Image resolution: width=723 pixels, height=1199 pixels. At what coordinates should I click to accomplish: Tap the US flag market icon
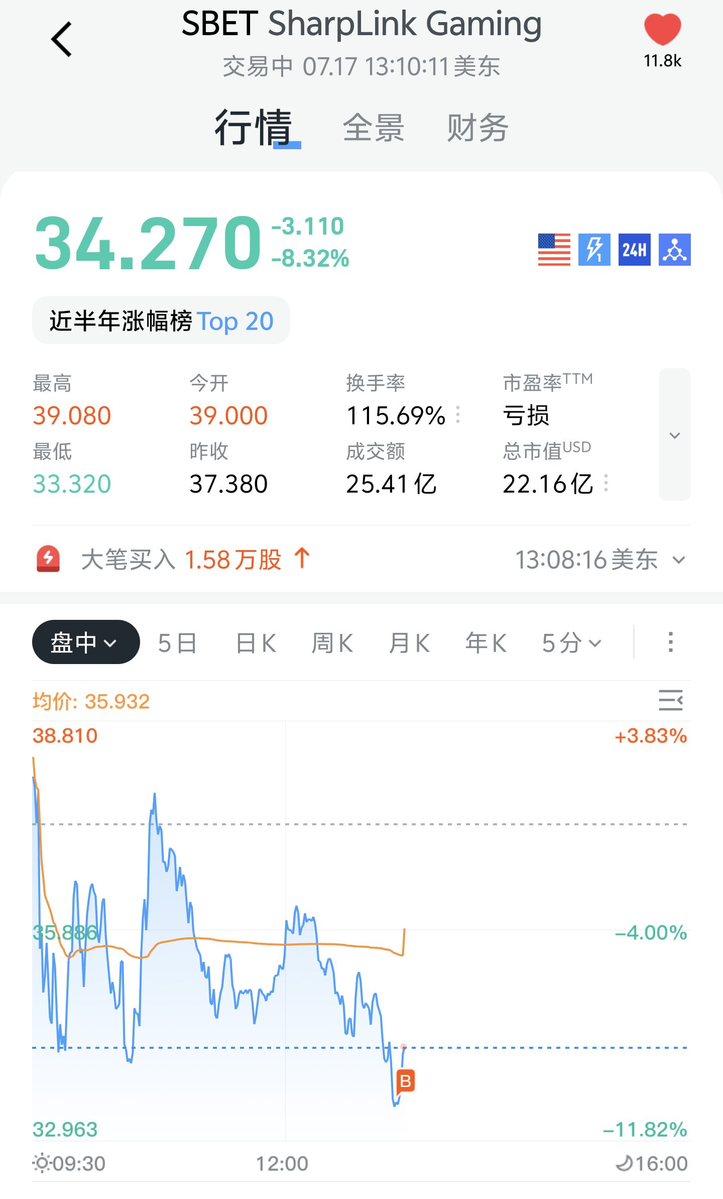point(554,249)
